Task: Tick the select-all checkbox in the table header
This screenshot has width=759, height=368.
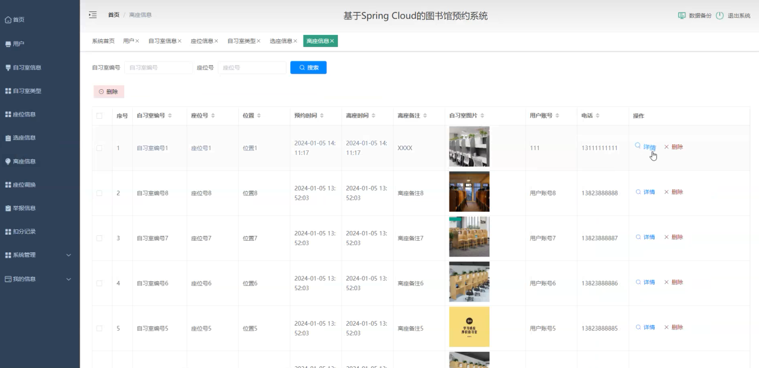Action: pyautogui.click(x=100, y=116)
